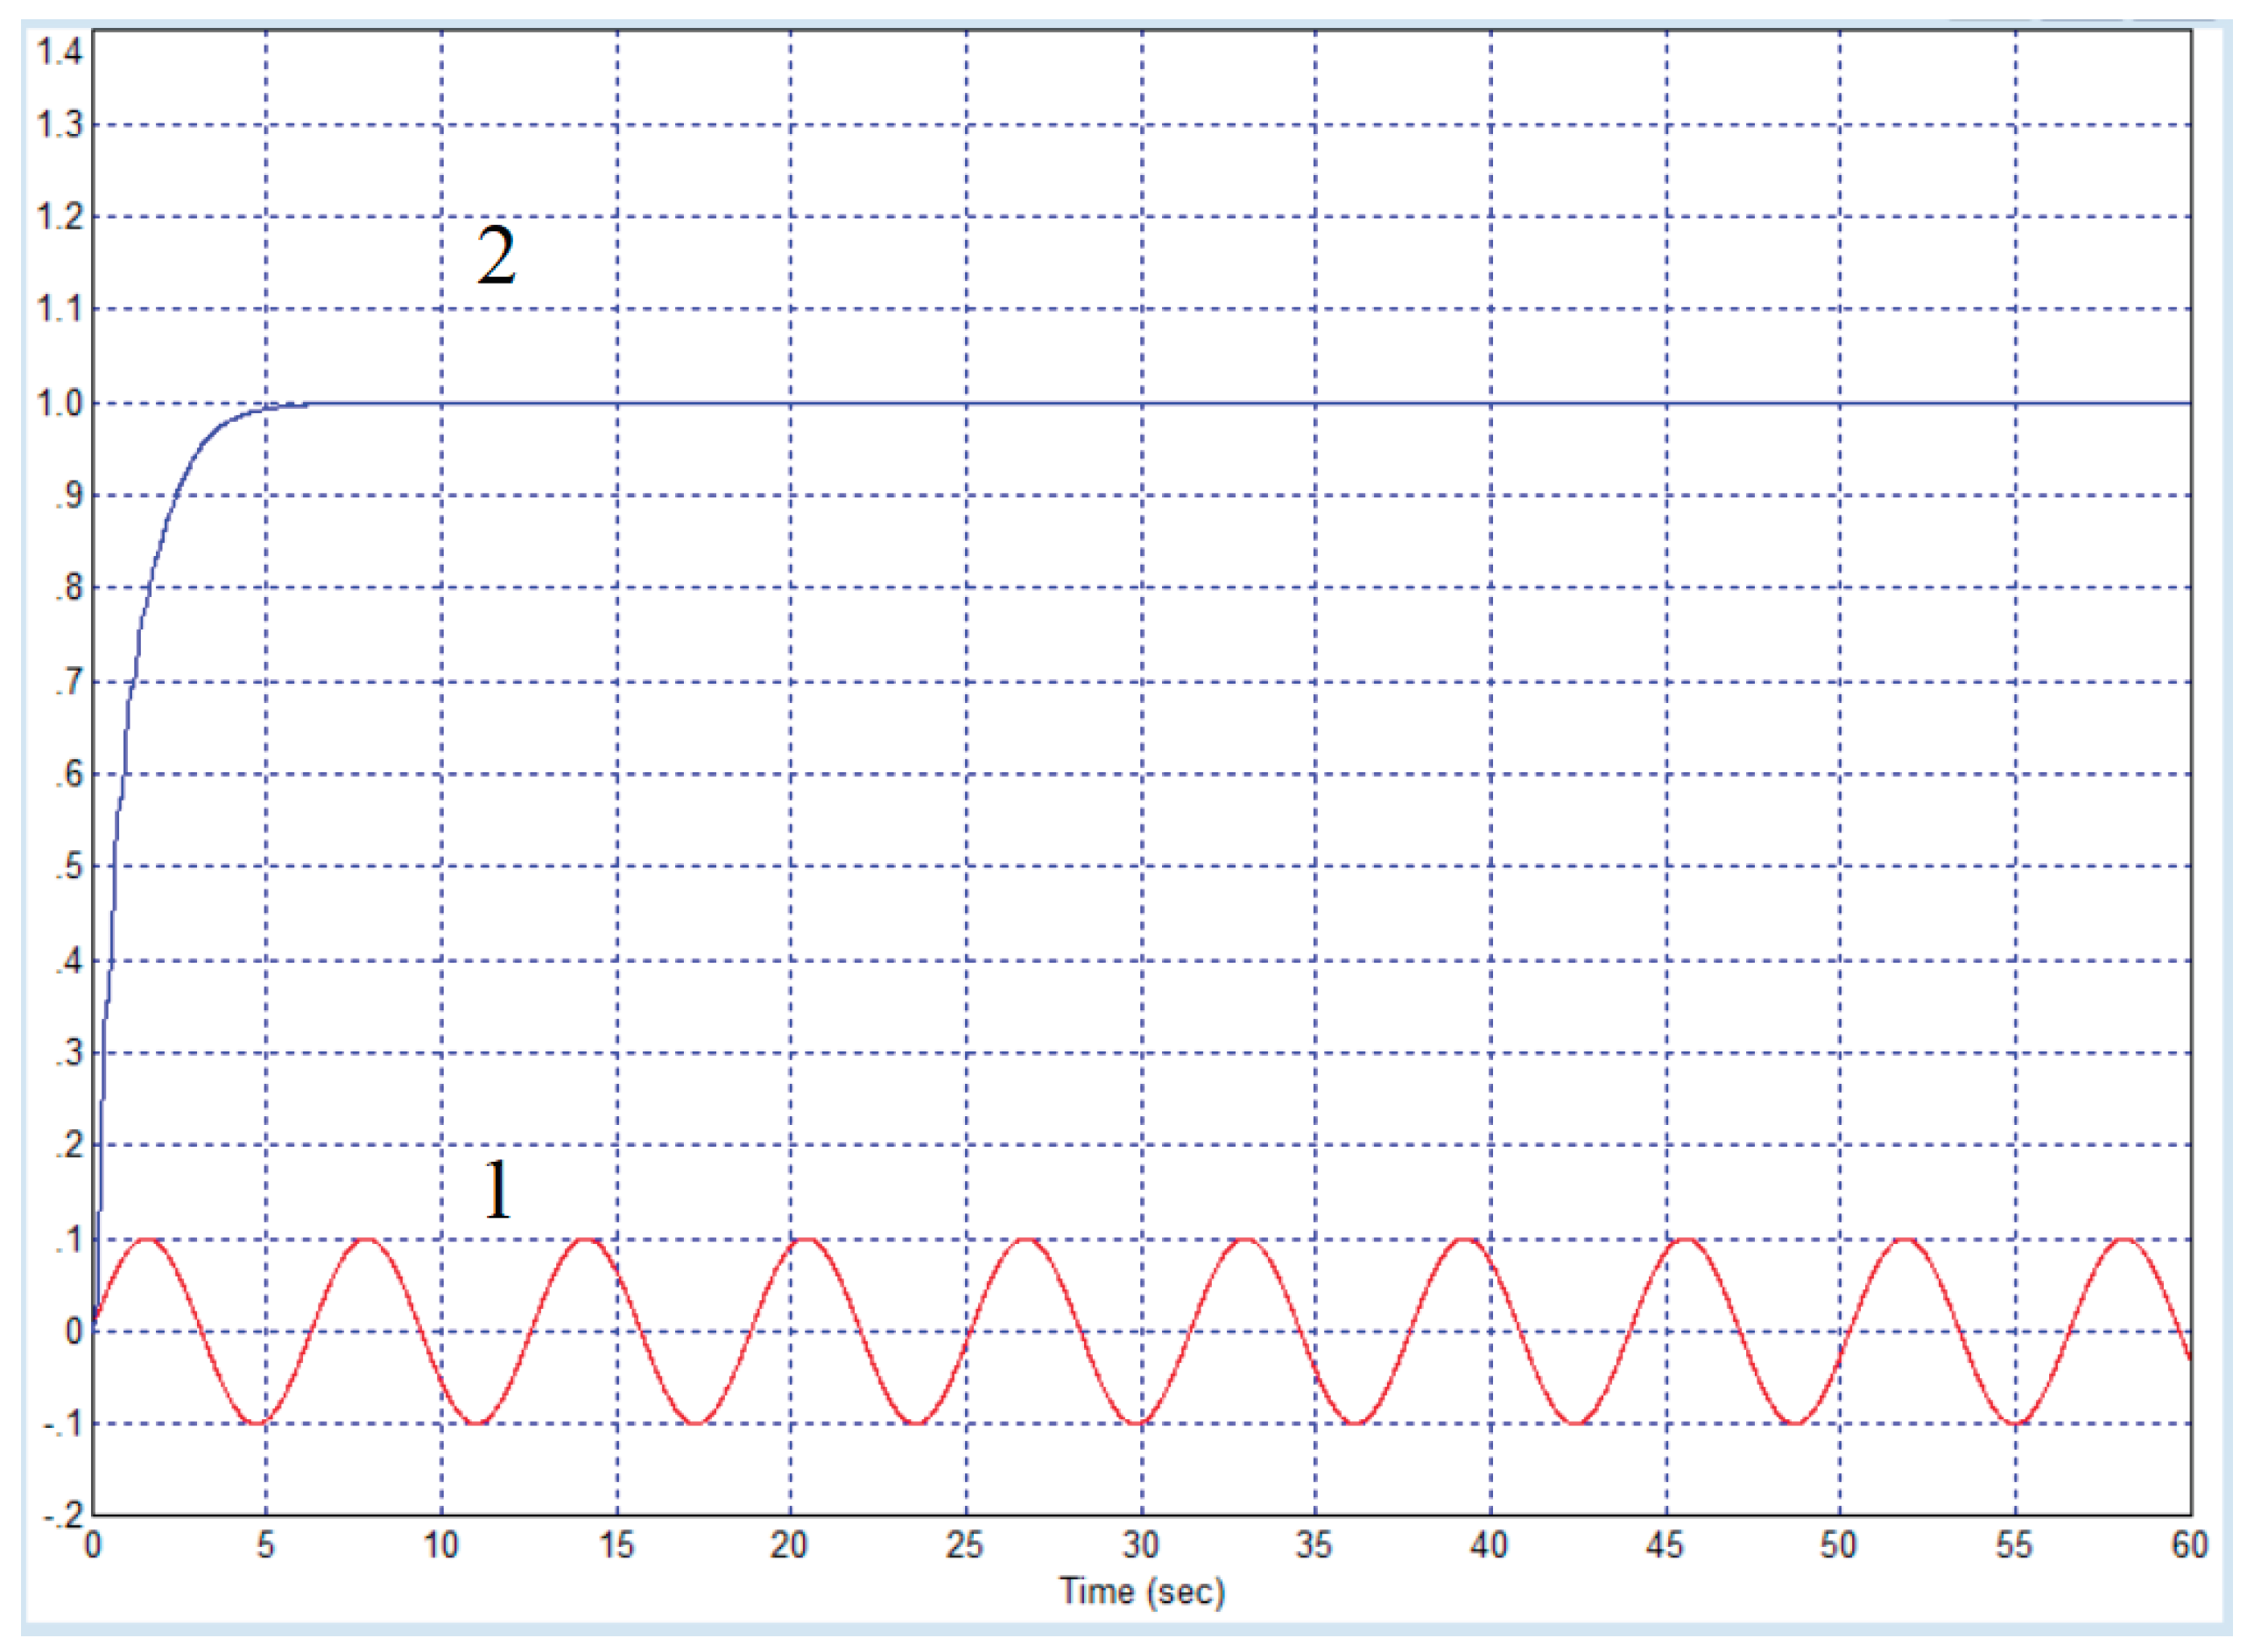
Task: Pick the time-axis tick label '35'
Action: pos(1314,1545)
